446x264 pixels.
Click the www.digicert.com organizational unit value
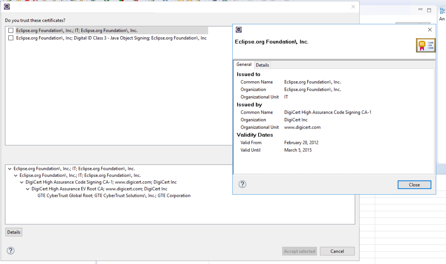pyautogui.click(x=302, y=127)
